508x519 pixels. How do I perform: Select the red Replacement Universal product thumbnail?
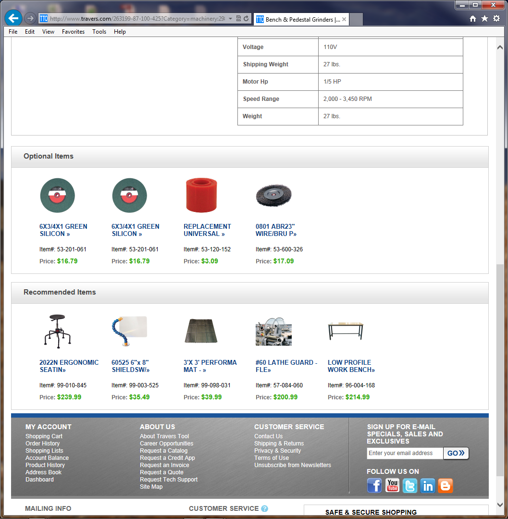201,195
